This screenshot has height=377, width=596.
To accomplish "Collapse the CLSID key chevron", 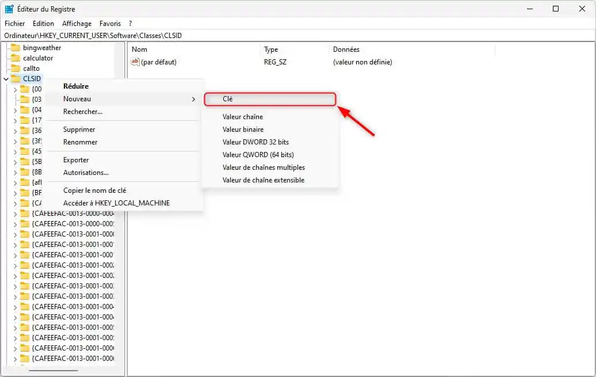I will pos(6,79).
